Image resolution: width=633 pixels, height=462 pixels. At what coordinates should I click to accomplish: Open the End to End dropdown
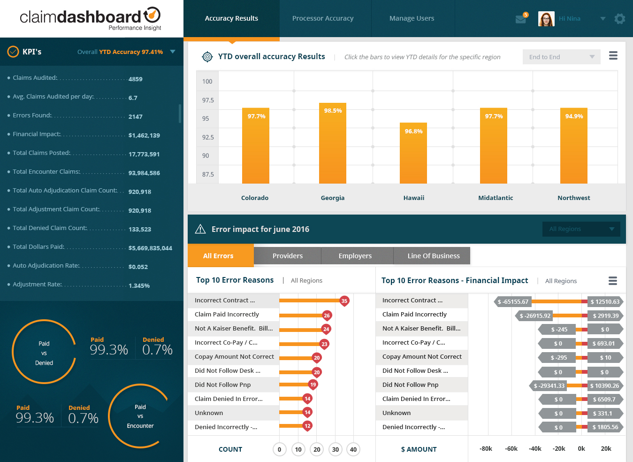point(562,57)
